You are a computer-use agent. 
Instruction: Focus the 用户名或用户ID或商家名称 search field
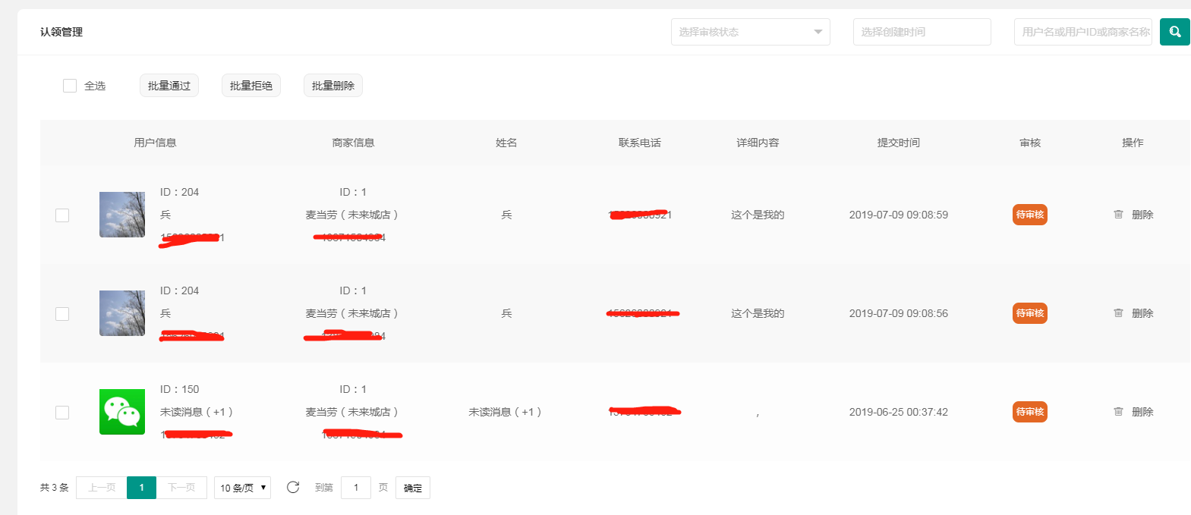[x=1083, y=32]
